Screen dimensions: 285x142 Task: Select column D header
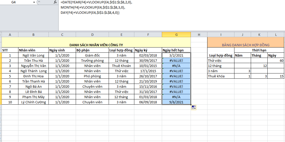click(x=92, y=35)
